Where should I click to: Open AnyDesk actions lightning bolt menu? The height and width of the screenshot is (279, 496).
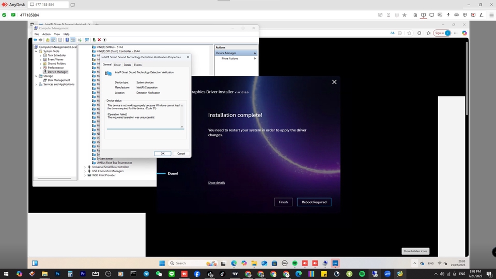(448, 15)
